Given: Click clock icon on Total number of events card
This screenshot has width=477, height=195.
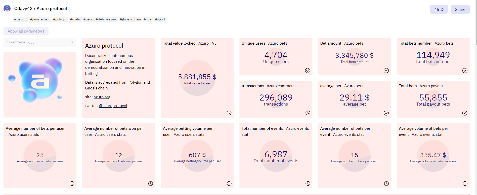Looking at the screenshot, I should [308, 184].
